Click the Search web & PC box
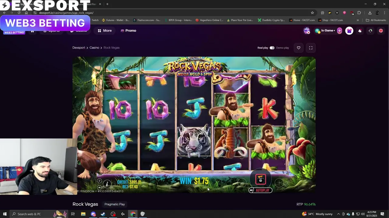Screen dimensions: 389x218 coord(39,214)
